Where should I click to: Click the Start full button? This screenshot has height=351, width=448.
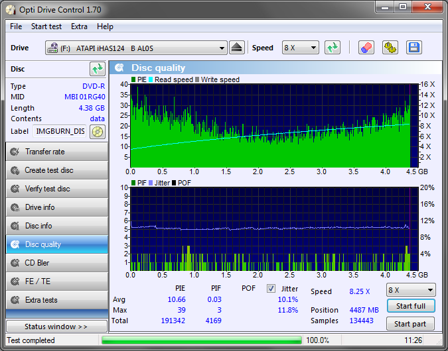[x=411, y=306]
